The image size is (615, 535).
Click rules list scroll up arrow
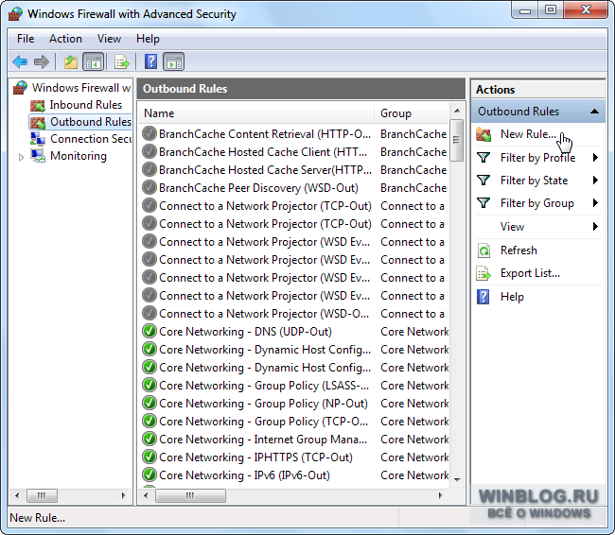pos(457,111)
